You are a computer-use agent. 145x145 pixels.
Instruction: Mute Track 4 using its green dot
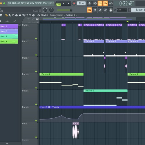[36, 88]
